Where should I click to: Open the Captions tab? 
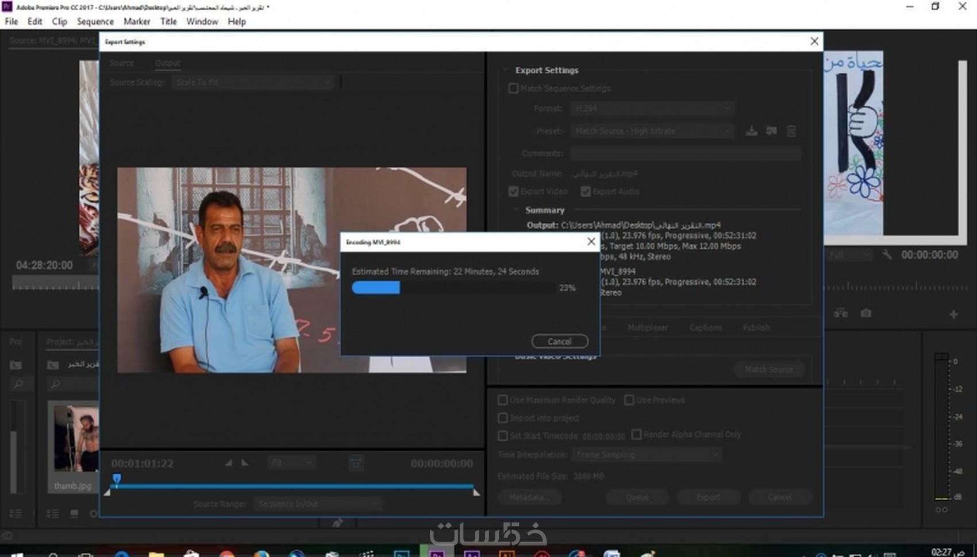tap(705, 327)
